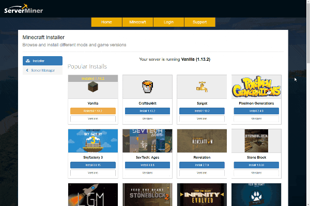310x206 pixels.
Task: Open Revelation Versions list
Action: pyautogui.click(x=202, y=173)
